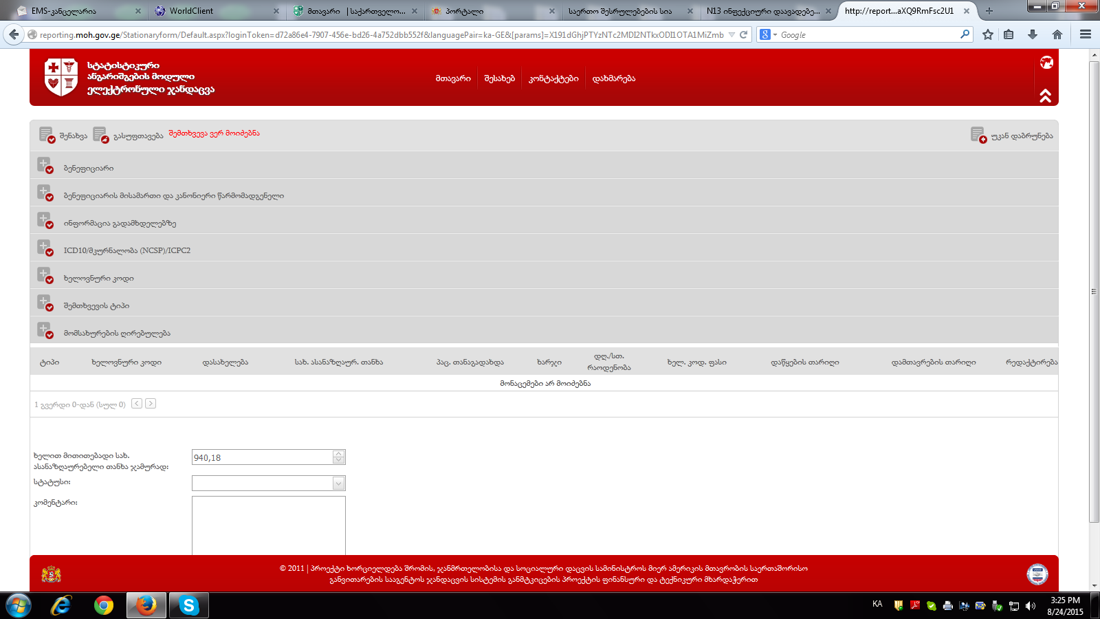Image resolution: width=1100 pixels, height=619 pixels.
Task: Open the კონტაქტები menu item
Action: point(553,78)
